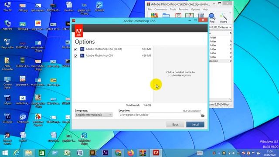Image resolution: width=279 pixels, height=157 pixels.
Task: Select the 486 MB Adobe Photoshop CS6 product name
Action: click(x=99, y=55)
